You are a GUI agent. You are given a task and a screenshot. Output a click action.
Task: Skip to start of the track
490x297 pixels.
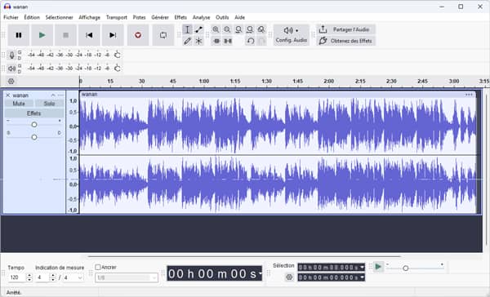click(x=89, y=35)
